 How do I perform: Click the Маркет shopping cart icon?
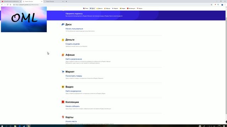[63, 72]
